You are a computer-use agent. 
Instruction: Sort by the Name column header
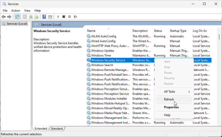point(108,31)
